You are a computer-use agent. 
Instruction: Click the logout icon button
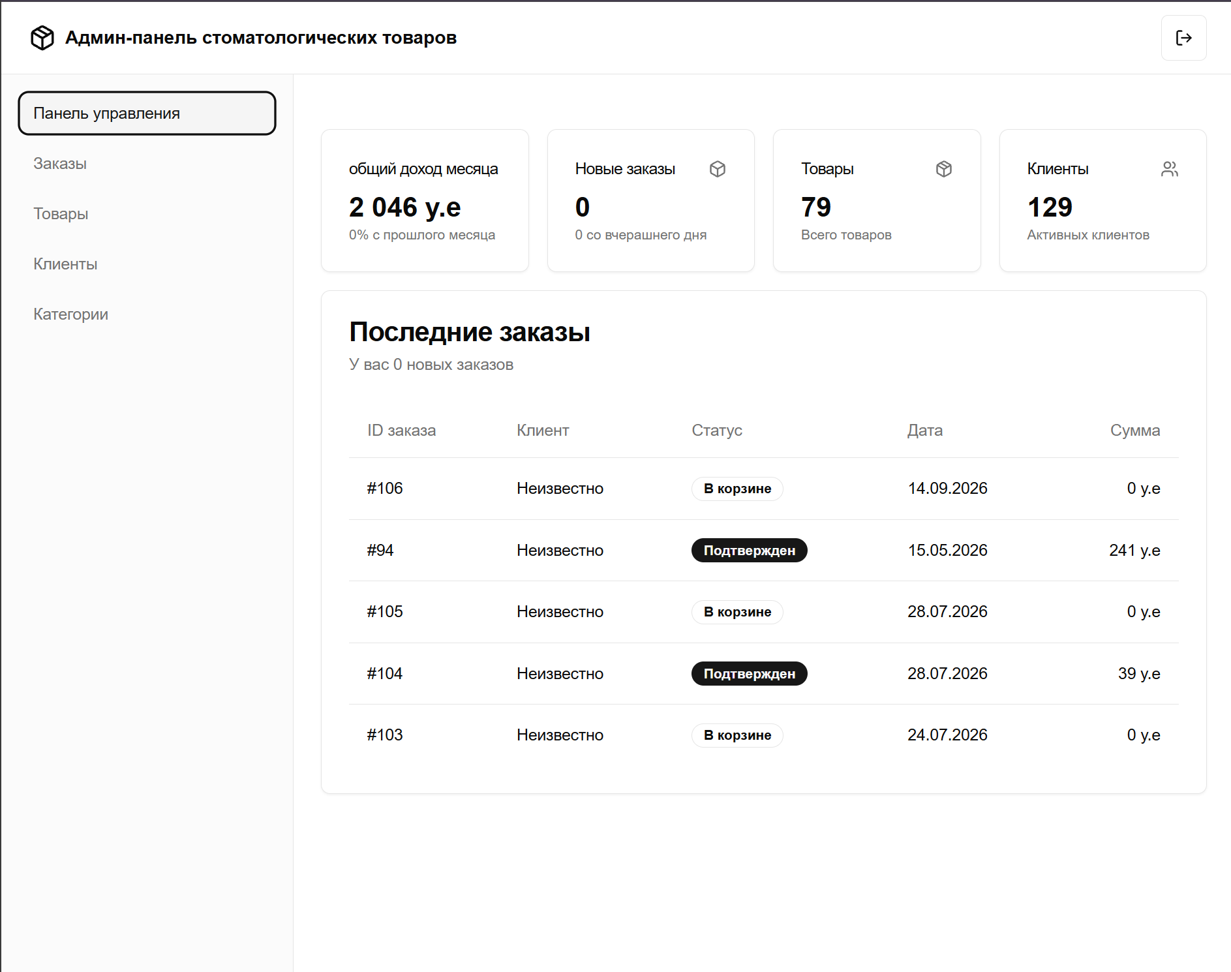(x=1183, y=38)
